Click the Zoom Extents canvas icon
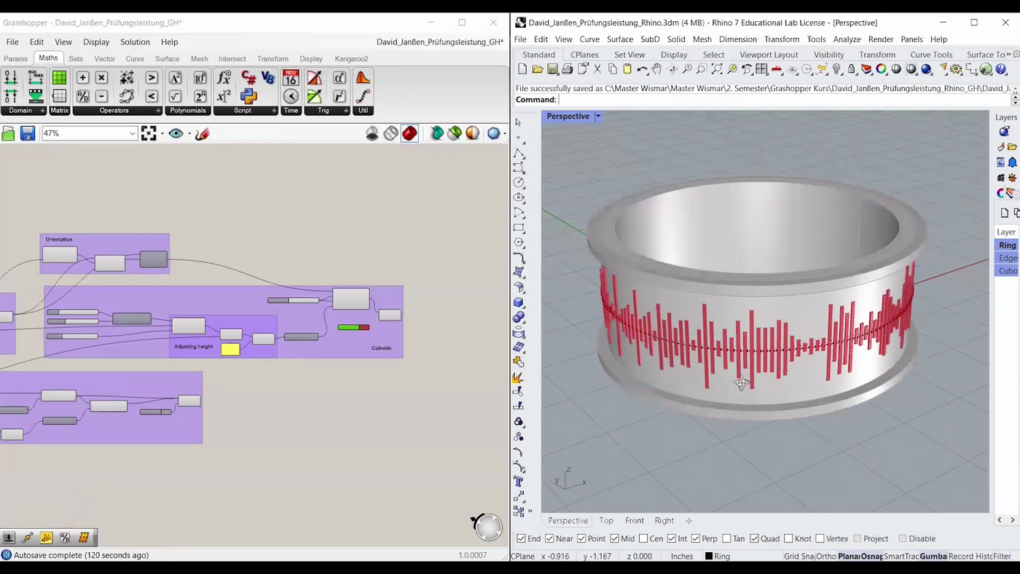The height and width of the screenshot is (574, 1020). [149, 133]
